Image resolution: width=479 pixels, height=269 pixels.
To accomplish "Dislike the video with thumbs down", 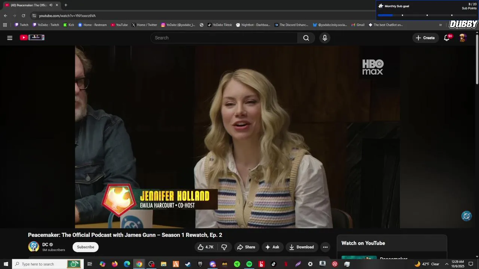I will pyautogui.click(x=224, y=247).
